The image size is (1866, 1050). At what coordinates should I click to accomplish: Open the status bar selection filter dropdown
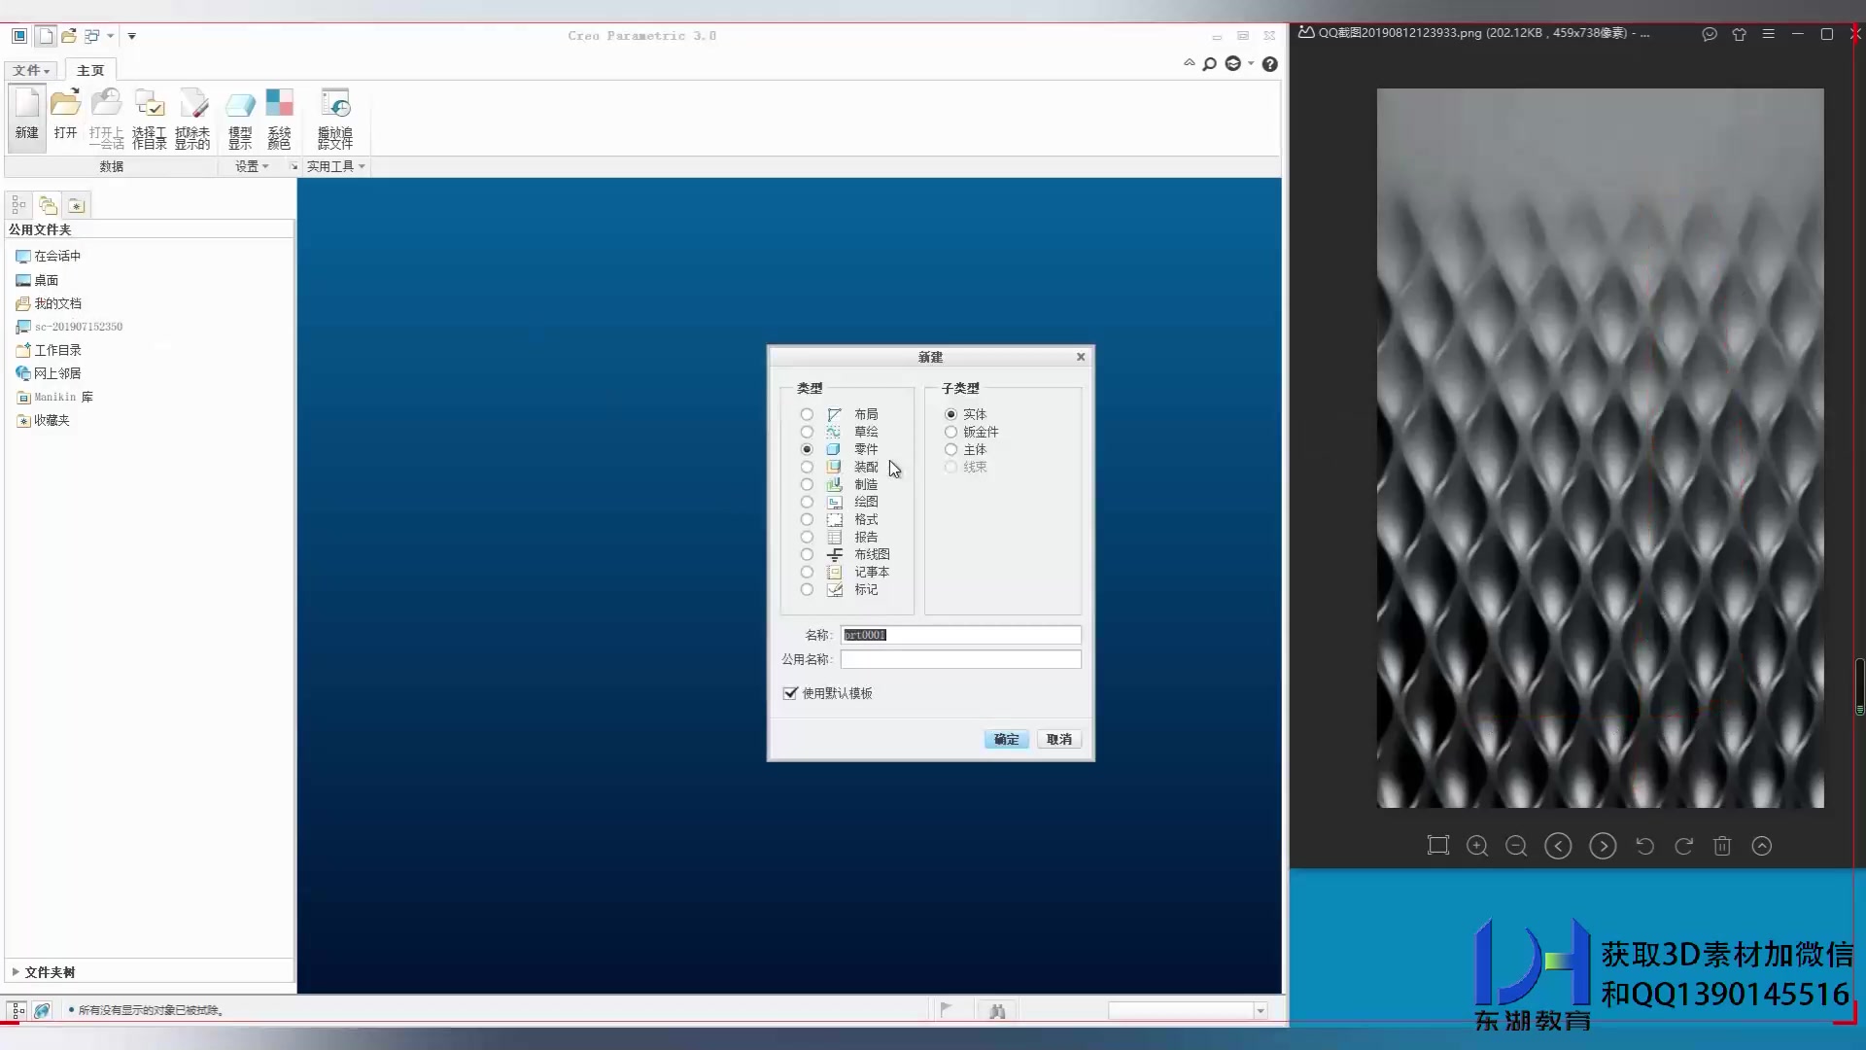[x=1261, y=1011]
